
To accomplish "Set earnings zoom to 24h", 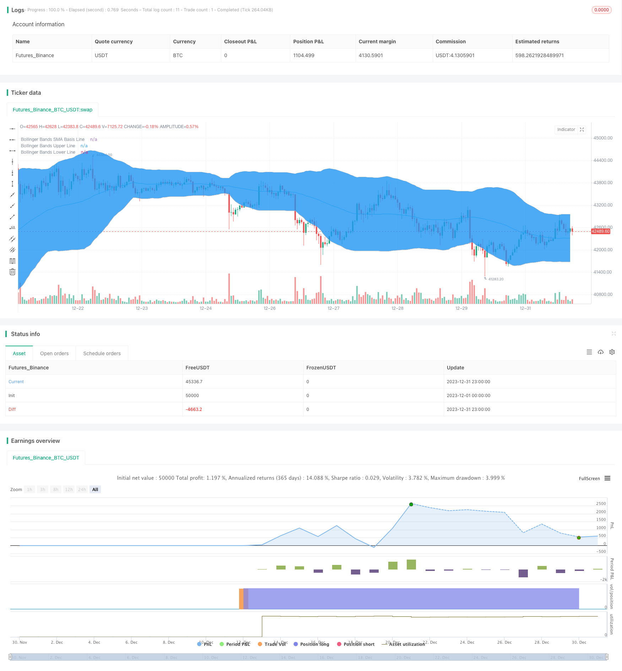I will pos(82,489).
